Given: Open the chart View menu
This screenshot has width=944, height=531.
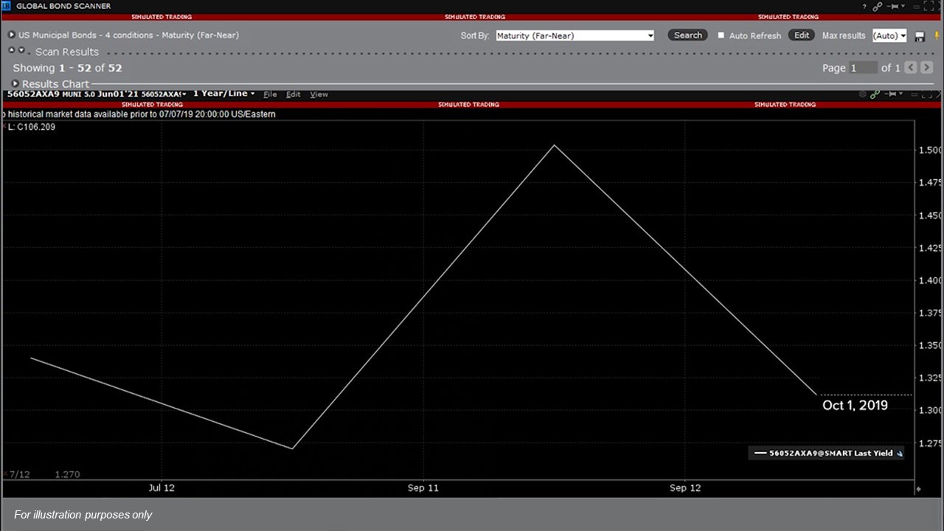Looking at the screenshot, I should pos(319,94).
